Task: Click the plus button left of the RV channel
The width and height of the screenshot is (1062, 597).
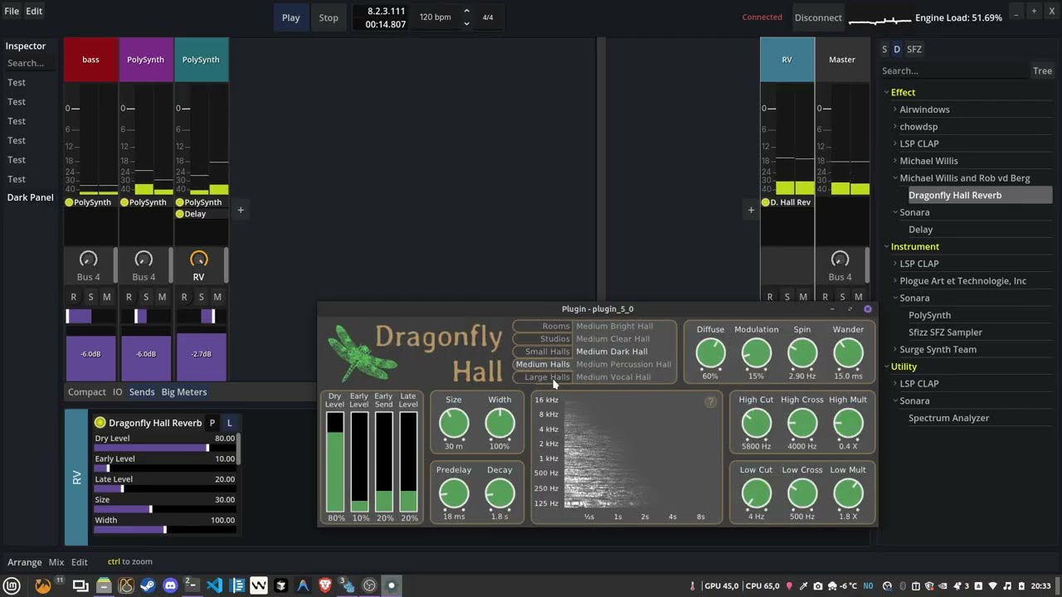Action: [751, 210]
